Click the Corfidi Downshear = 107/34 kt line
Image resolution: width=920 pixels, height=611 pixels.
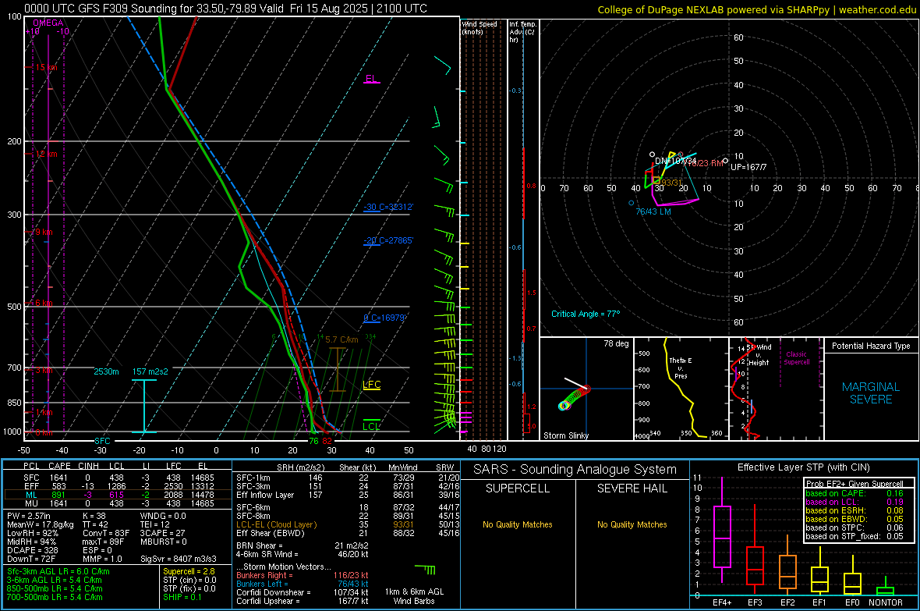(x=303, y=593)
